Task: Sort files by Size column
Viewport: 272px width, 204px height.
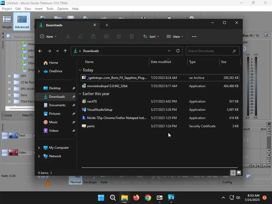Action: pyautogui.click(x=230, y=62)
